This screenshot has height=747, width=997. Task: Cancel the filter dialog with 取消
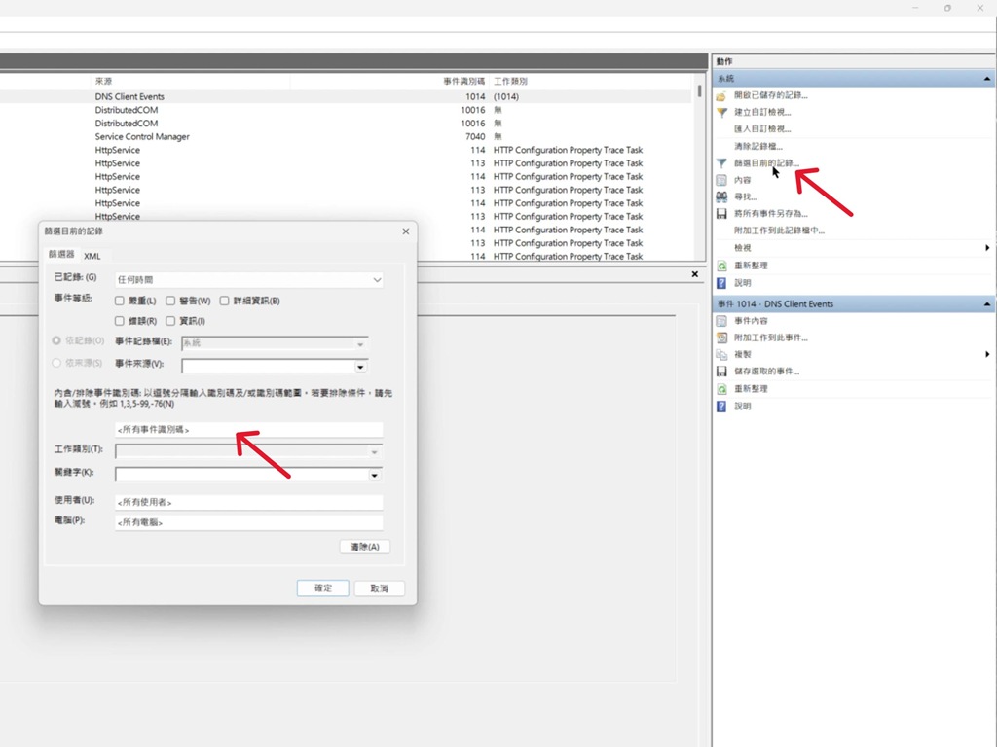(x=379, y=588)
